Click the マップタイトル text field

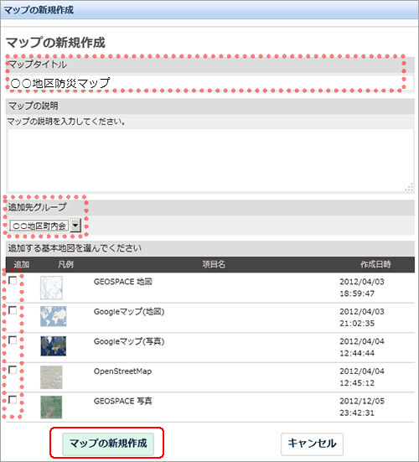point(209,83)
